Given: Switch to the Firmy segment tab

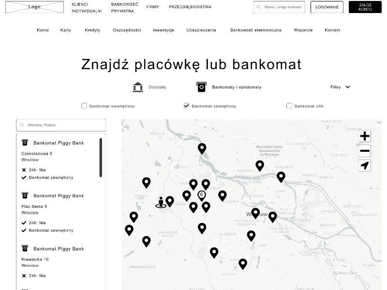Looking at the screenshot, I should click(152, 7).
